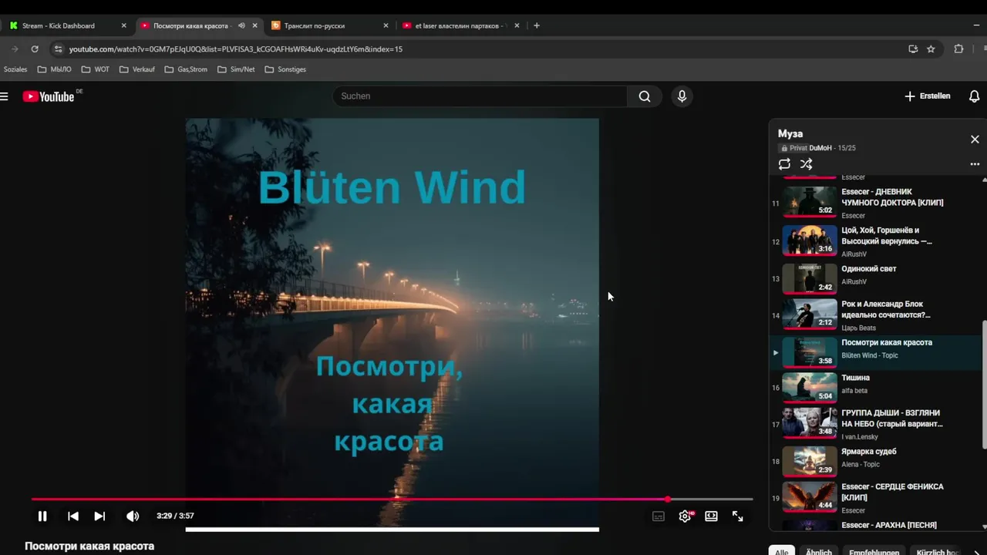Image resolution: width=987 pixels, height=555 pixels.
Task: Click the video title Посмотри какая красота below player
Action: (x=89, y=546)
